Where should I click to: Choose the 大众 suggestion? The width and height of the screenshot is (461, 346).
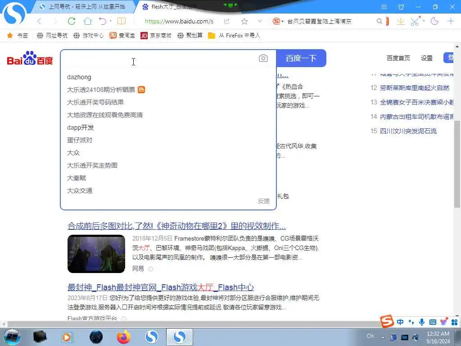click(73, 153)
